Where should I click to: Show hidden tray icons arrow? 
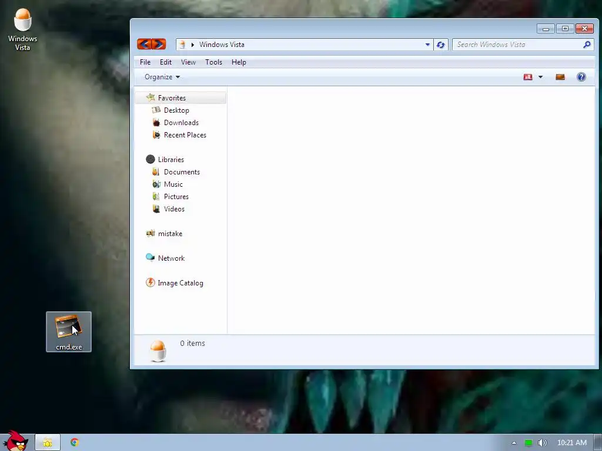tap(514, 443)
